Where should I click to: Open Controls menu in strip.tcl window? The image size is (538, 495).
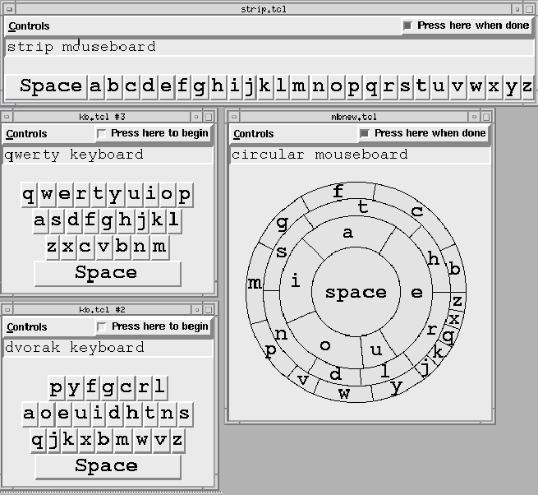coord(29,26)
